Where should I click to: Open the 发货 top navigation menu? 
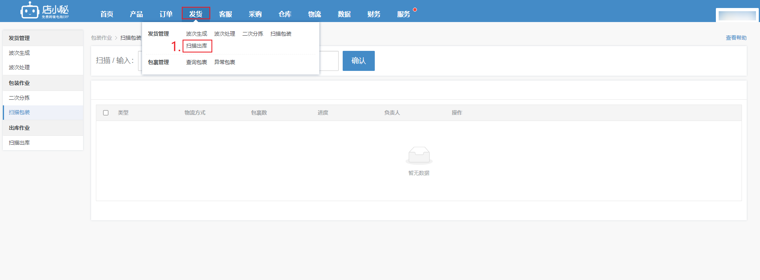196,14
